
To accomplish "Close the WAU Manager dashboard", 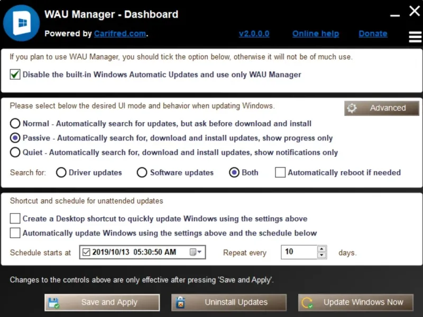I will (415, 11).
